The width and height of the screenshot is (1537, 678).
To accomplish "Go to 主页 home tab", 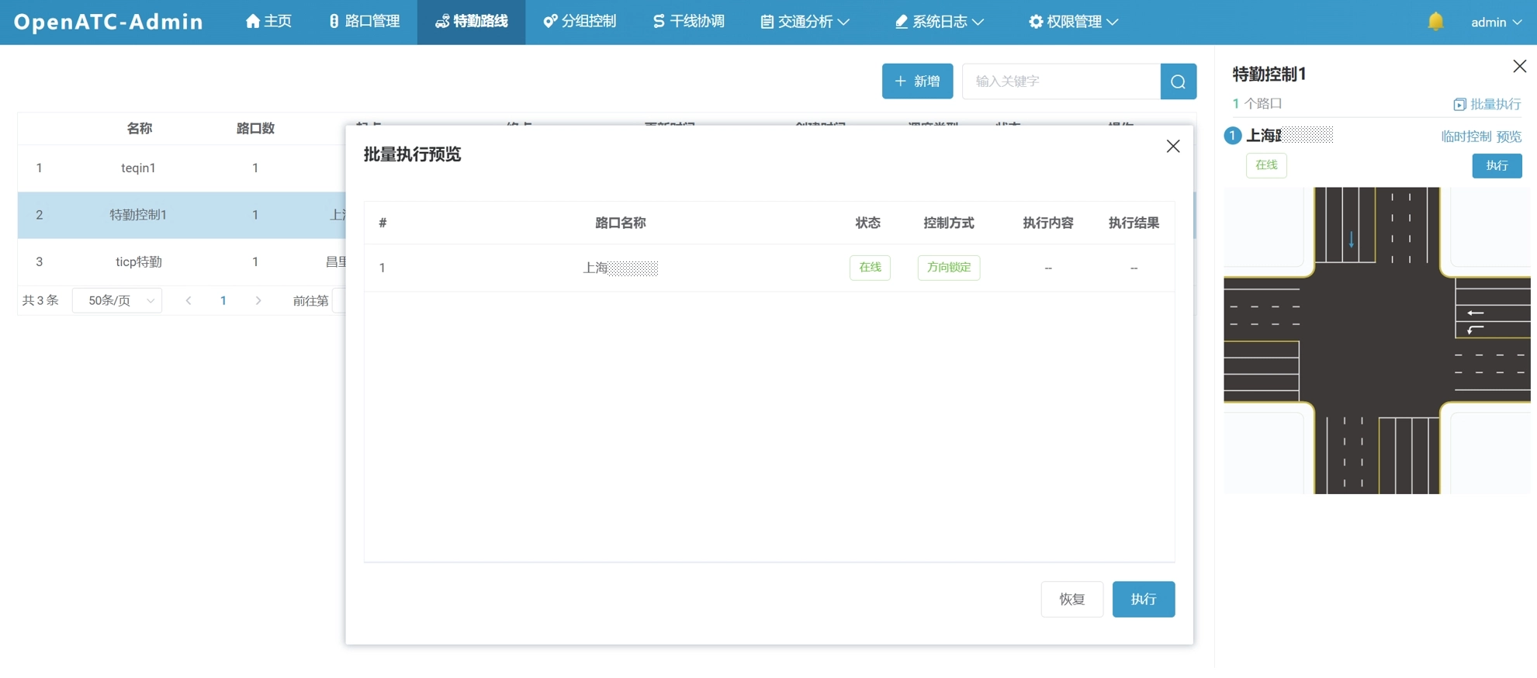I will pyautogui.click(x=268, y=22).
